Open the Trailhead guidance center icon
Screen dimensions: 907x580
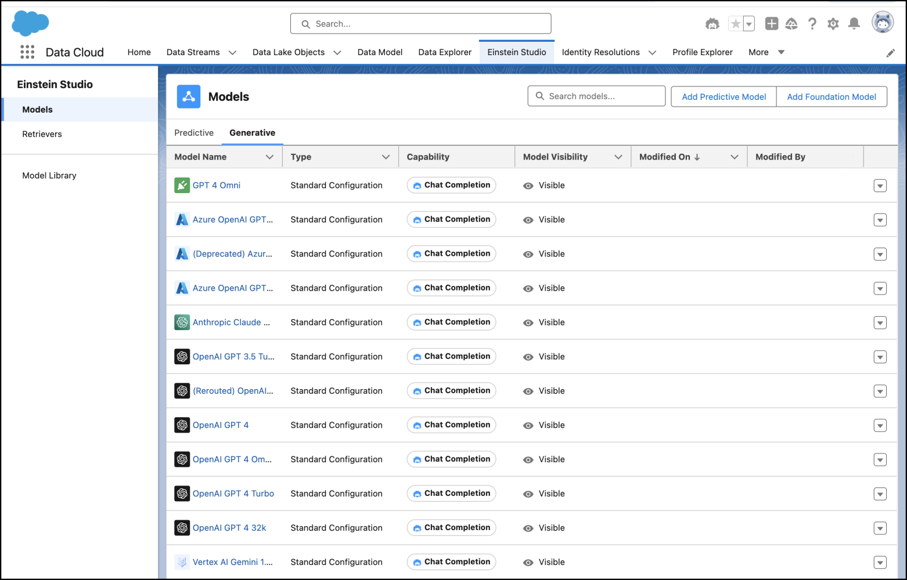[x=791, y=24]
